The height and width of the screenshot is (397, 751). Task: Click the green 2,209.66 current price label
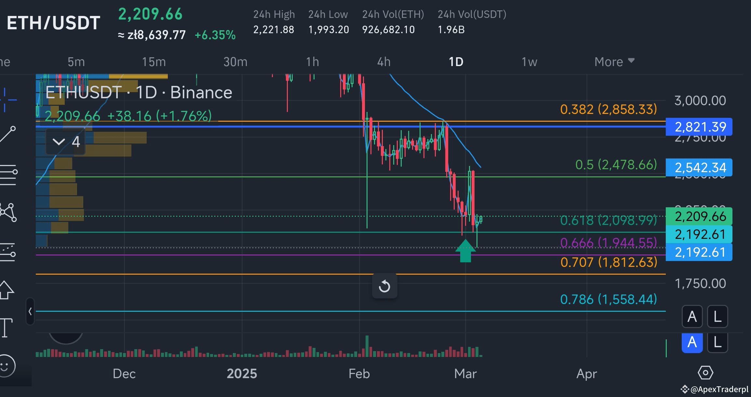pyautogui.click(x=699, y=216)
